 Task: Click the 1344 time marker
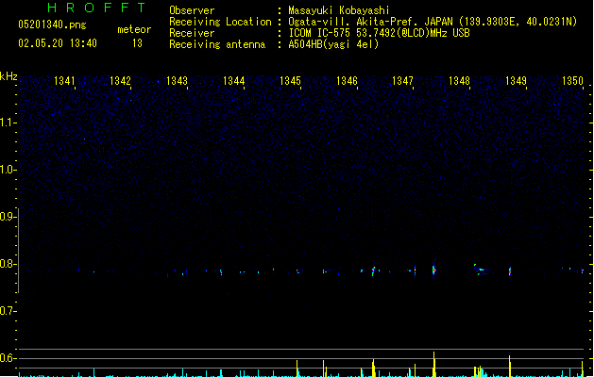pyautogui.click(x=234, y=81)
